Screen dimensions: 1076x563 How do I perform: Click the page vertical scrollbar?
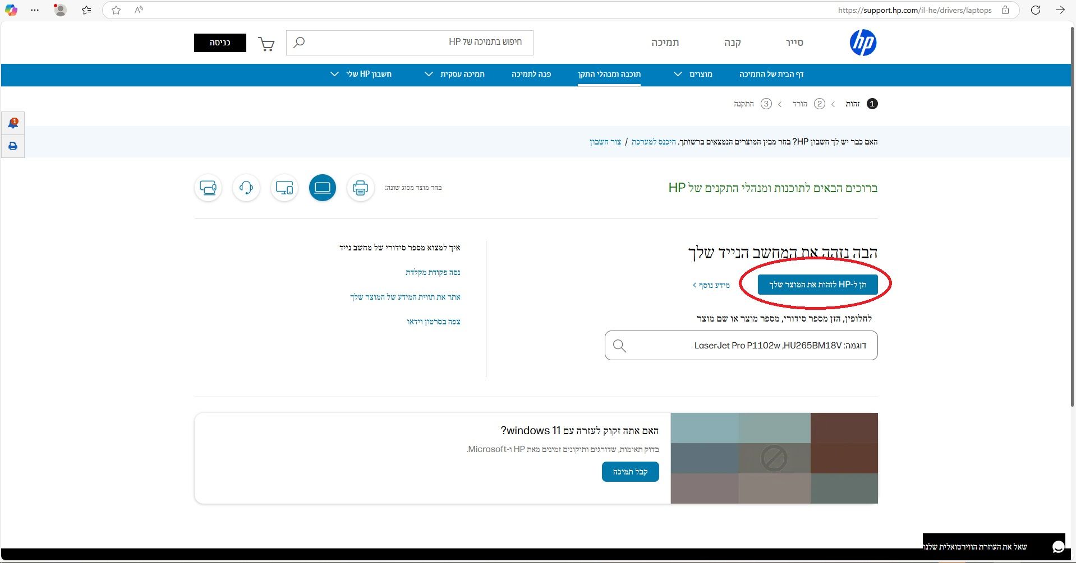point(1073,216)
